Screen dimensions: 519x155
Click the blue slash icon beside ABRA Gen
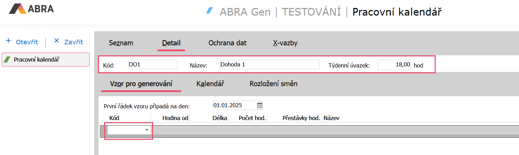coord(209,11)
